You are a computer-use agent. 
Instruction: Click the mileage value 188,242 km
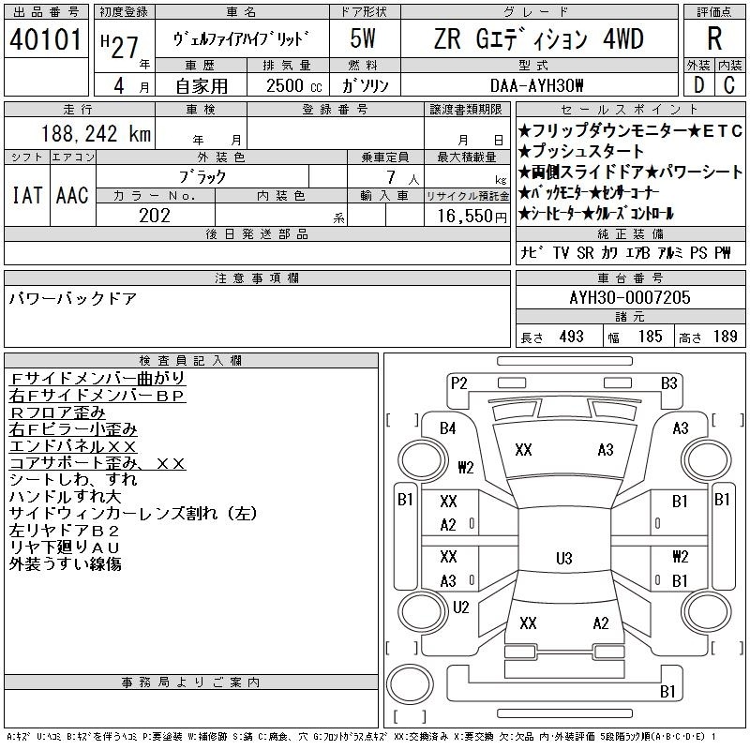click(x=97, y=134)
